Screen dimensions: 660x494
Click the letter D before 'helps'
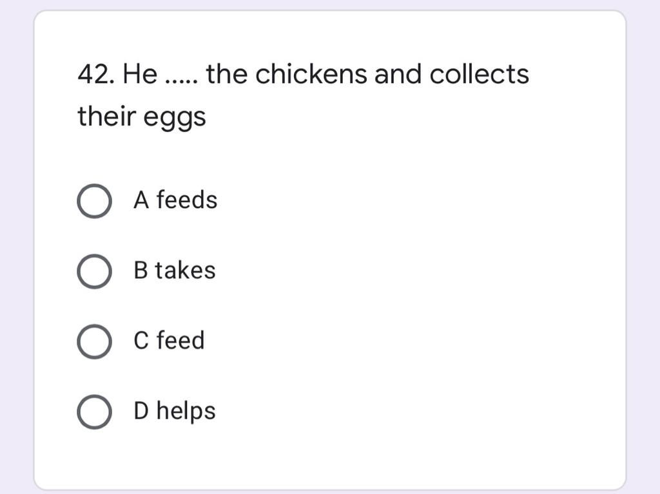point(141,411)
